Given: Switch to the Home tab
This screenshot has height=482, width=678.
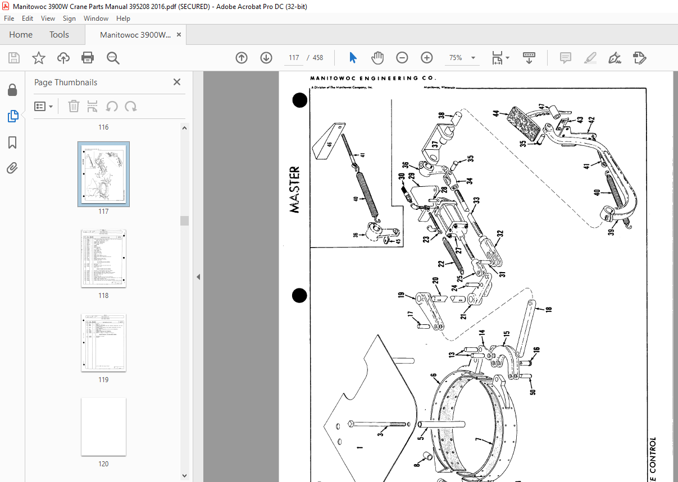Looking at the screenshot, I should click(x=21, y=35).
